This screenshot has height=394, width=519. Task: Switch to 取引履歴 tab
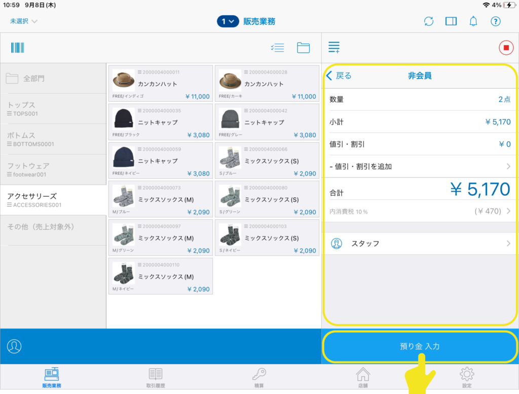coord(156,377)
